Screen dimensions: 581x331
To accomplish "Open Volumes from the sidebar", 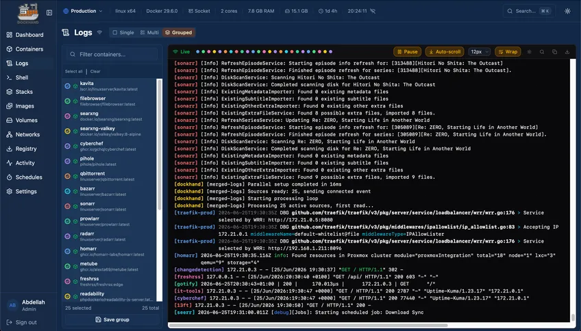I will 25,121.
